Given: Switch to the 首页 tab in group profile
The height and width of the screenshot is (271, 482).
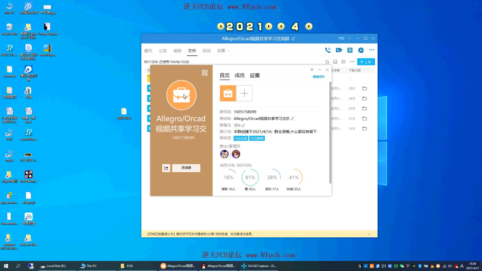Looking at the screenshot, I should click(x=224, y=76).
